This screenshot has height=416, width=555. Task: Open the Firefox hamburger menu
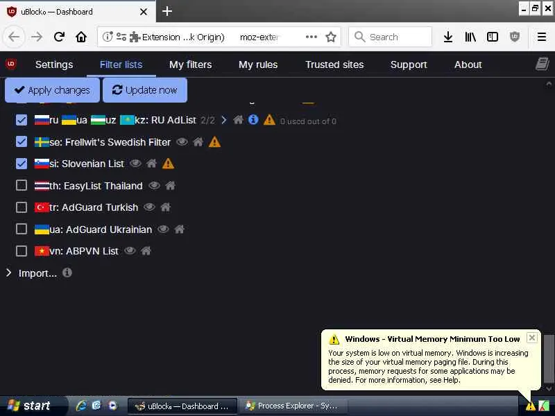pos(542,37)
